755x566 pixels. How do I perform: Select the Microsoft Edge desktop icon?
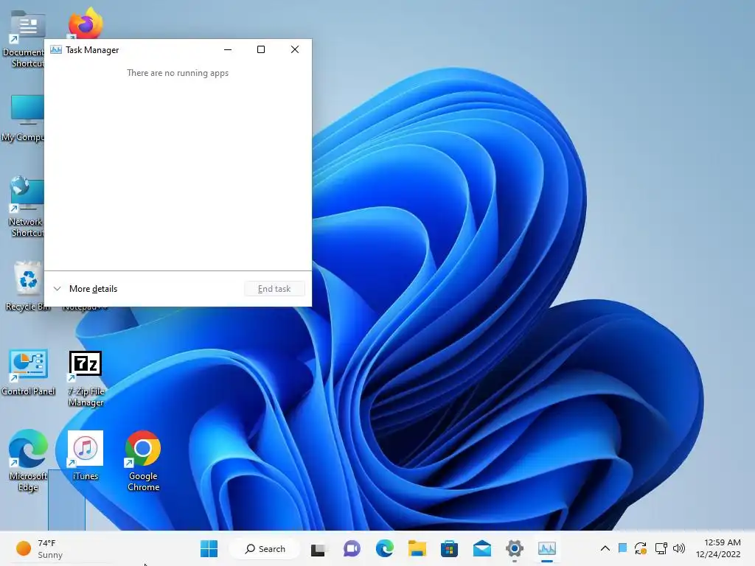click(x=29, y=460)
